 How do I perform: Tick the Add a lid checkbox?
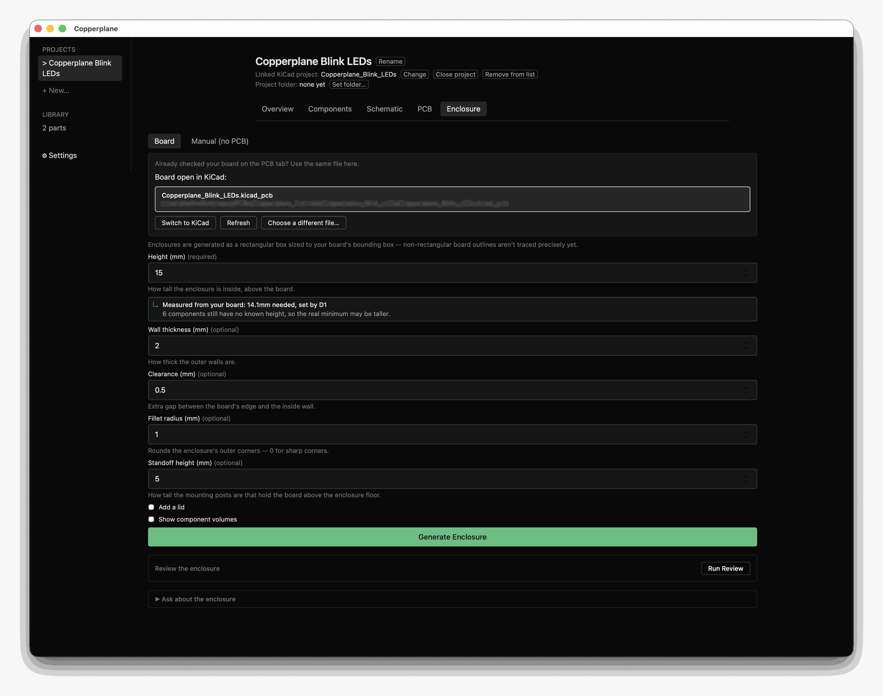coord(151,507)
